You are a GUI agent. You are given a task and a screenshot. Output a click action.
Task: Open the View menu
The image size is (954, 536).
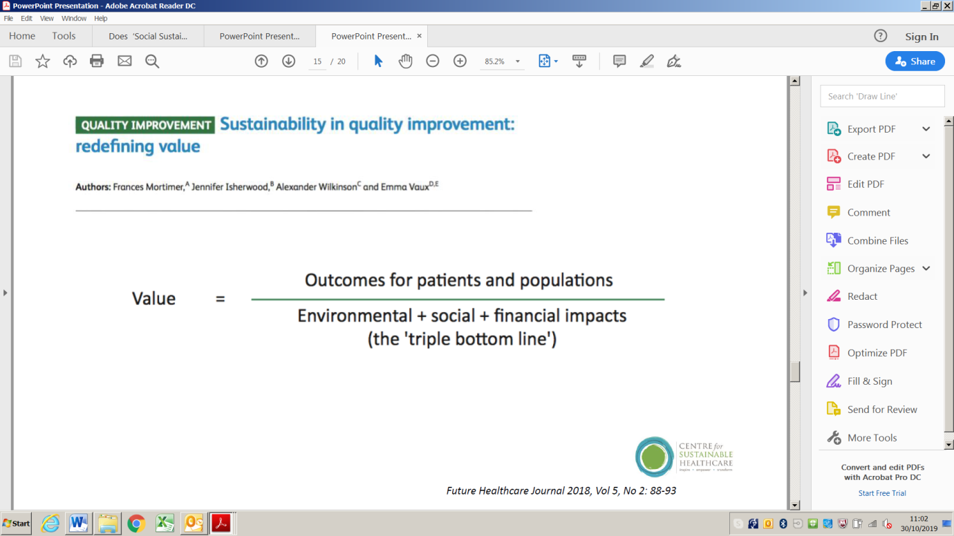coord(47,19)
